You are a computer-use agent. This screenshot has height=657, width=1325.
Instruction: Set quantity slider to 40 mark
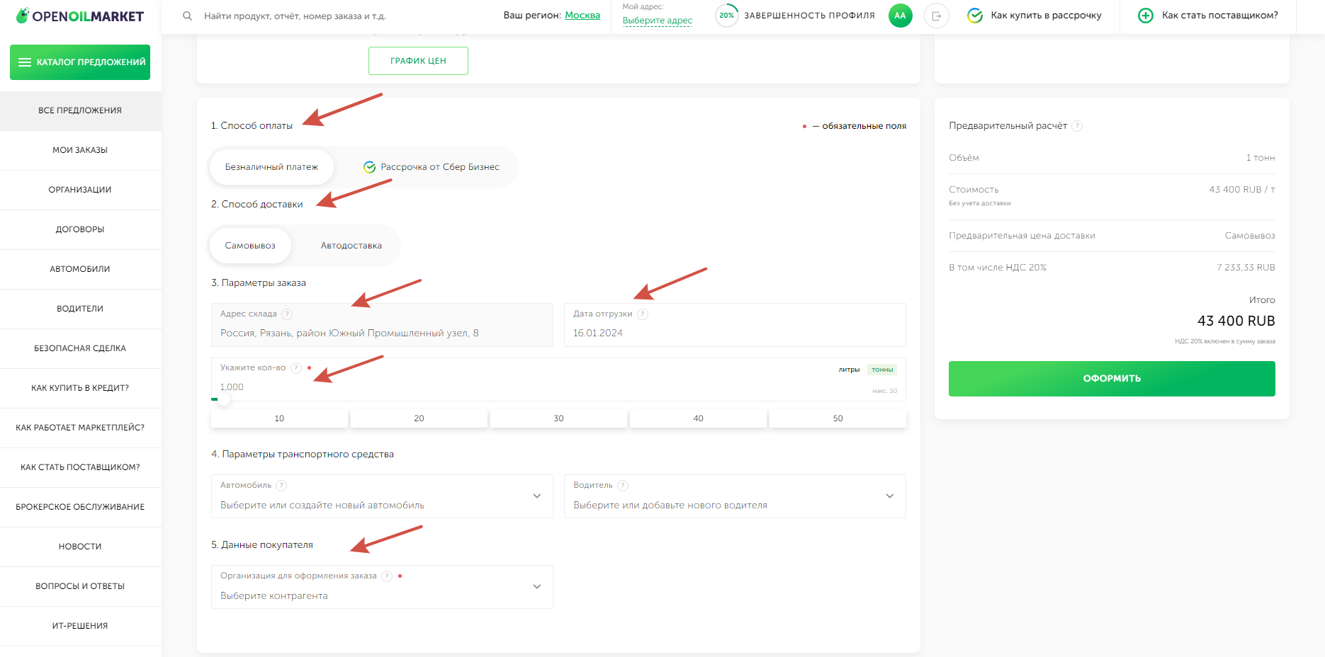coord(698,418)
